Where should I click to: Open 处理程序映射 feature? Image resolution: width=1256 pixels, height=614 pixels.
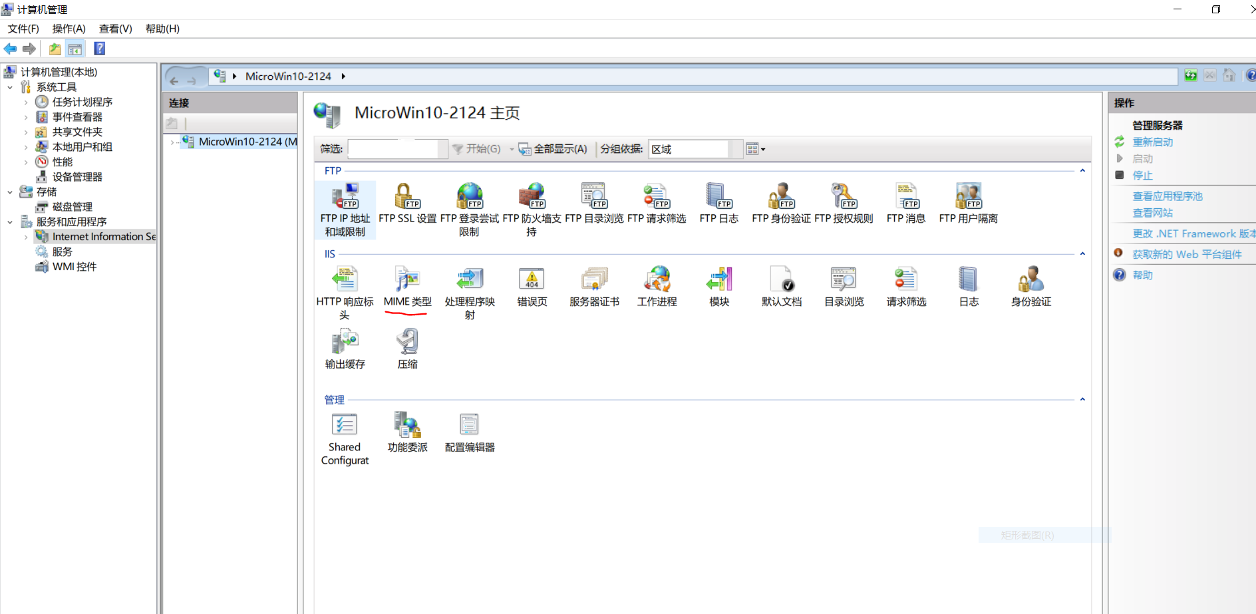pyautogui.click(x=469, y=293)
